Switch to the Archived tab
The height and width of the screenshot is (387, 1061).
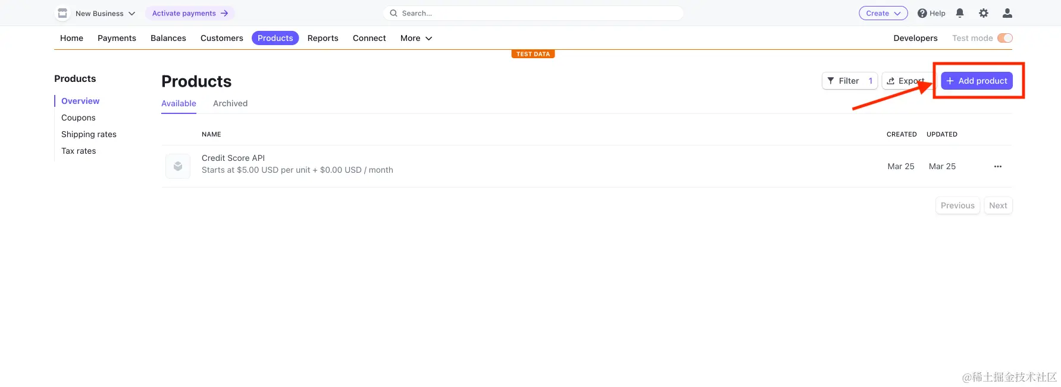(x=230, y=103)
